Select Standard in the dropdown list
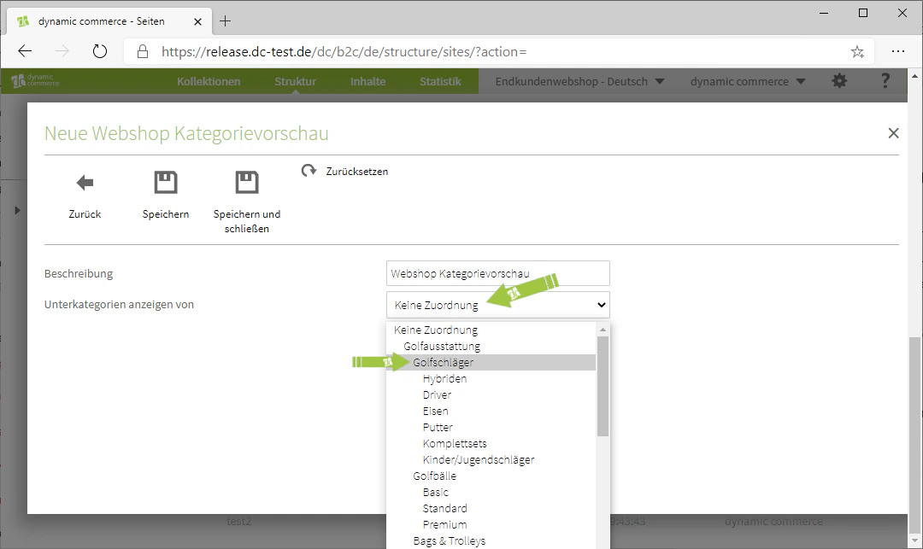The height and width of the screenshot is (549, 923). pyautogui.click(x=491, y=508)
